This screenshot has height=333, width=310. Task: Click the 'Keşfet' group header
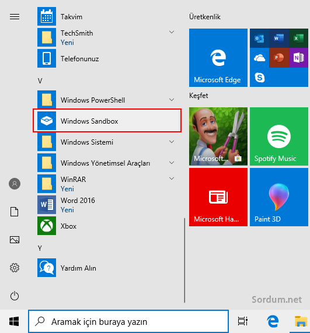tap(198, 96)
